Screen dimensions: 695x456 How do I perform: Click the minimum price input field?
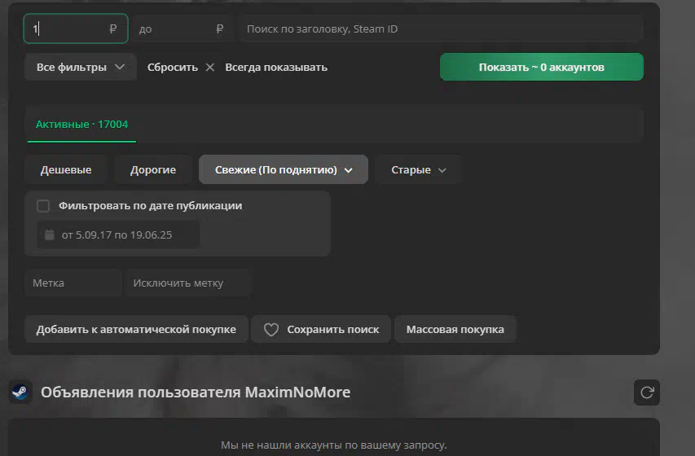click(75, 28)
